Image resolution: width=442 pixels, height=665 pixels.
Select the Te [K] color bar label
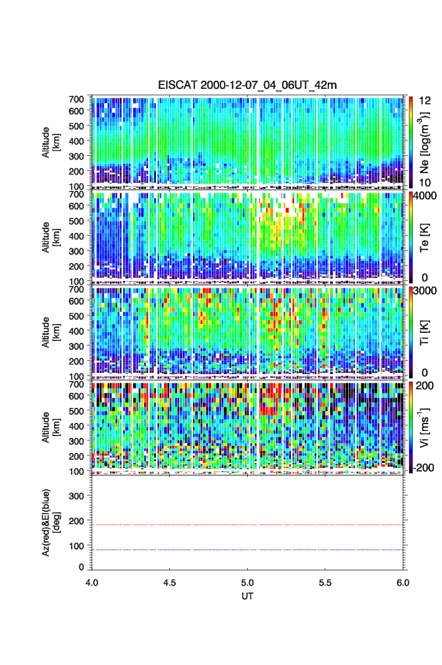coord(425,237)
